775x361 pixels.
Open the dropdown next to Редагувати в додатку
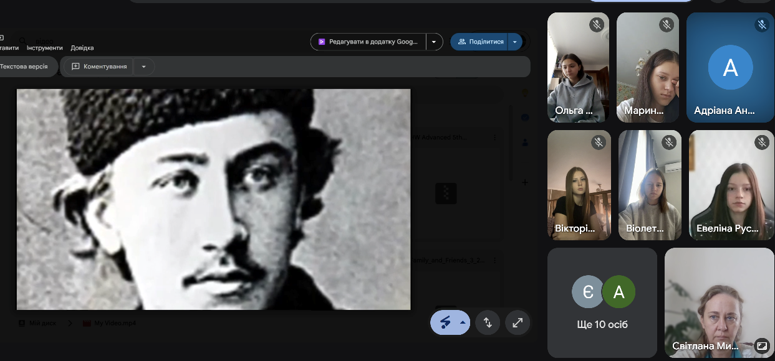[435, 42]
